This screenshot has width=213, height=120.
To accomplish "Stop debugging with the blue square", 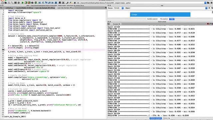I will tap(56, 3).
